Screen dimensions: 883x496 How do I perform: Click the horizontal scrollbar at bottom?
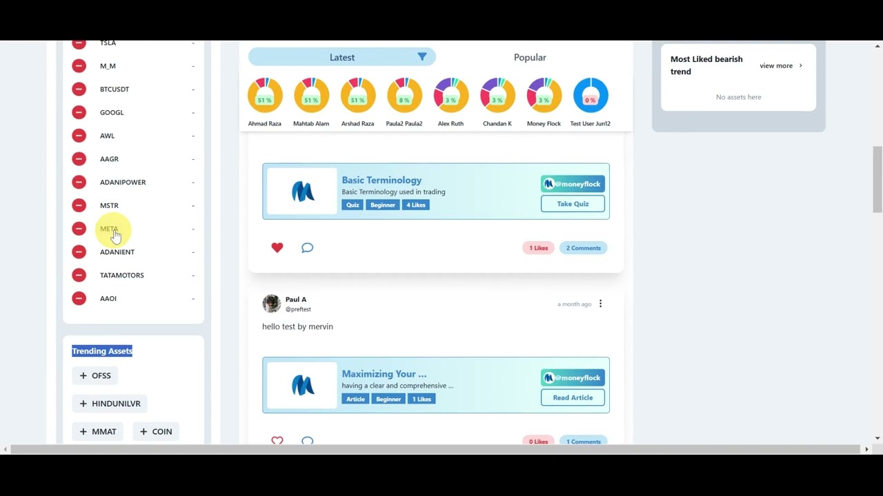tap(436, 449)
